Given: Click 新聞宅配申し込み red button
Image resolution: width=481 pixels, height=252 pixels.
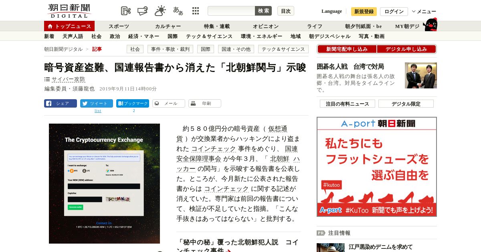Looking at the screenshot, I should (347, 49).
